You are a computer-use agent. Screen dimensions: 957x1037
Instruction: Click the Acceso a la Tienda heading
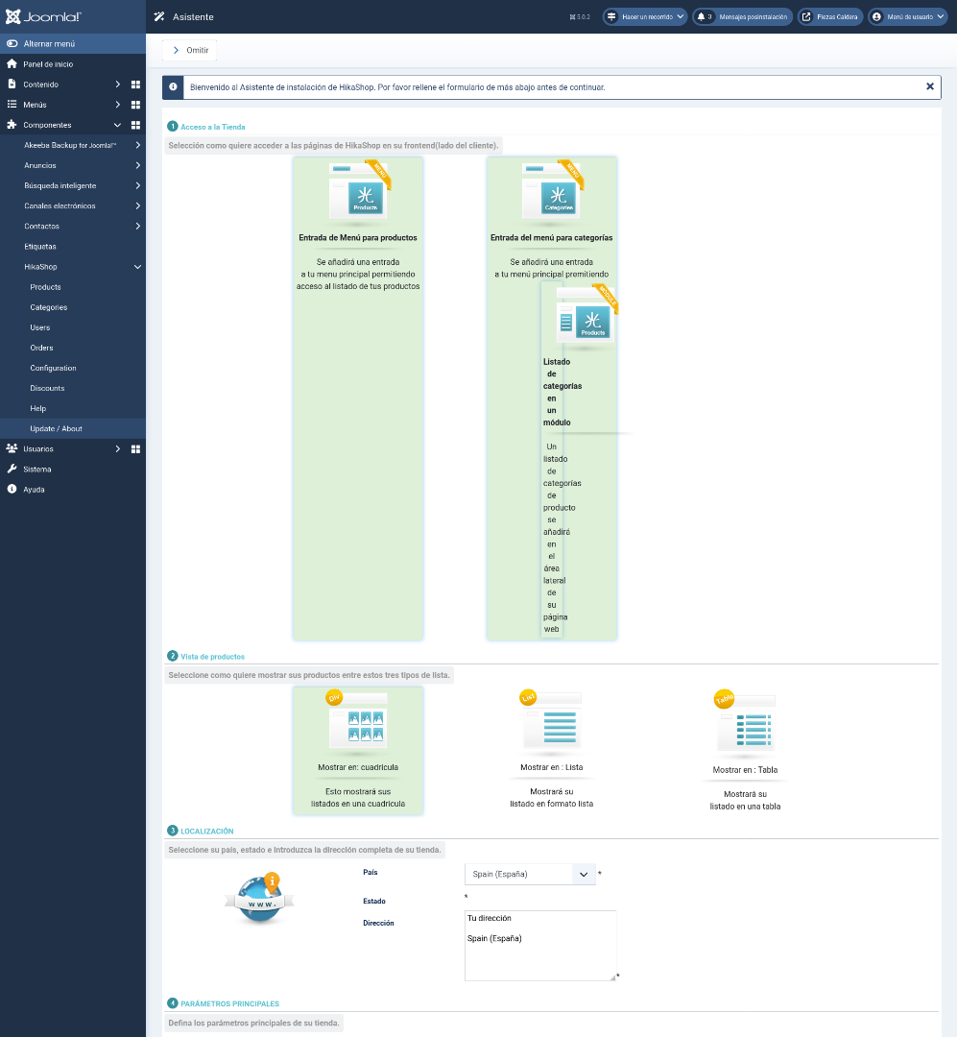click(x=212, y=127)
